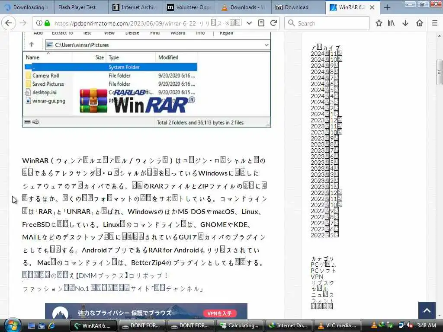This screenshot has width=443, height=332.
Task: Open the サブスク category link
Action: click(x=322, y=283)
